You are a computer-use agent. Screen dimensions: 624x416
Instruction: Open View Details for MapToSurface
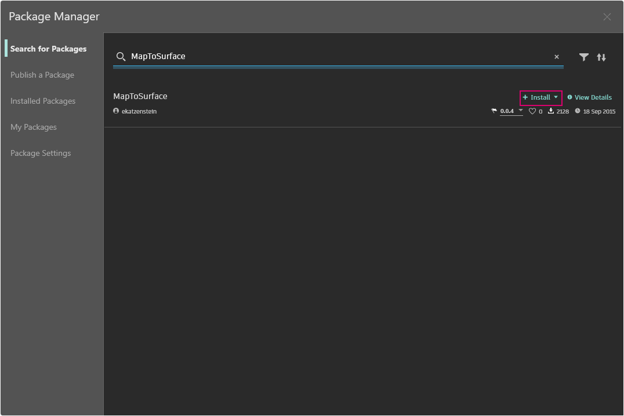[x=590, y=97]
